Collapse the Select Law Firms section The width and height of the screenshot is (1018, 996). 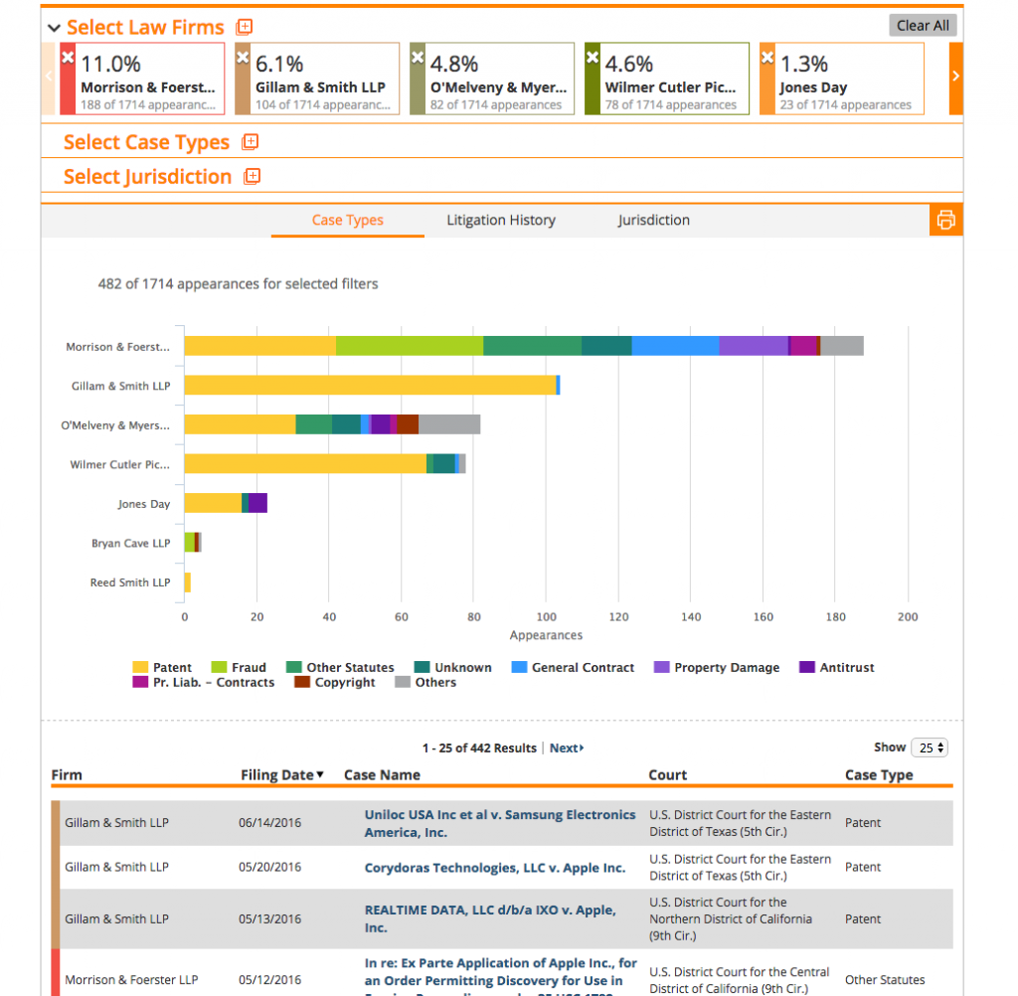(54, 28)
